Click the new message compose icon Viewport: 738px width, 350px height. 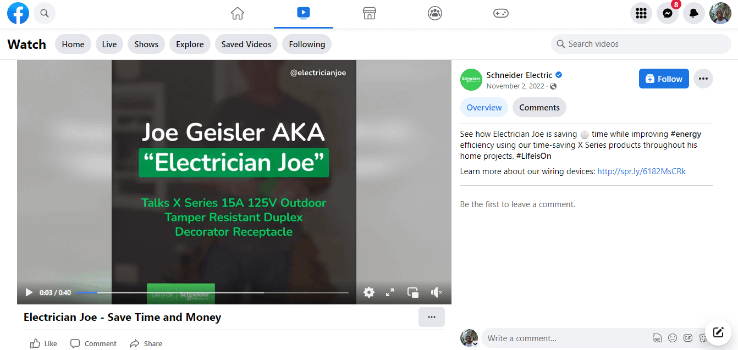tap(718, 332)
